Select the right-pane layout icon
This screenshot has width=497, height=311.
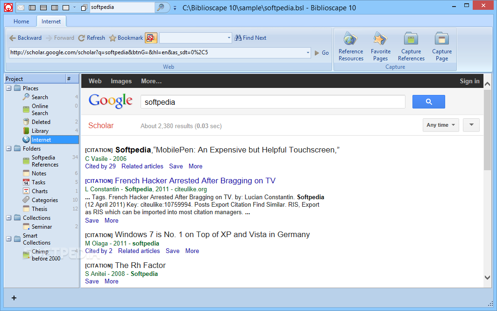coord(55,7)
